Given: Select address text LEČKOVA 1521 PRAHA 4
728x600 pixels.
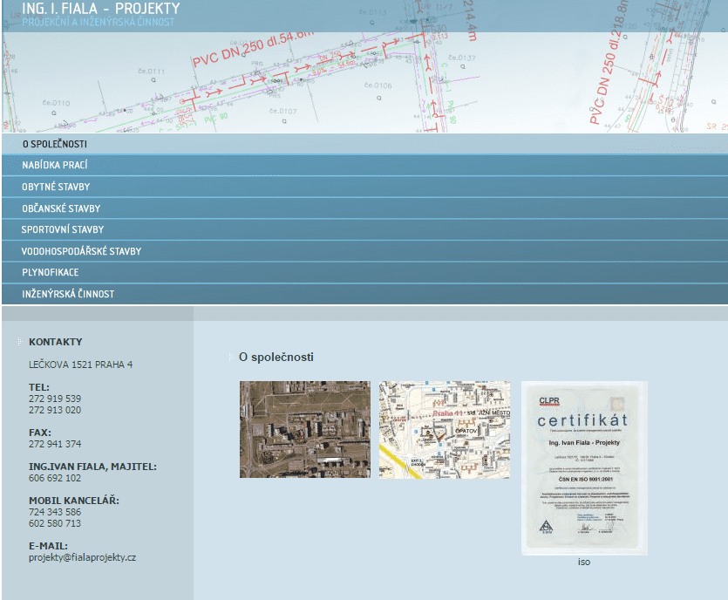Looking at the screenshot, I should (81, 365).
